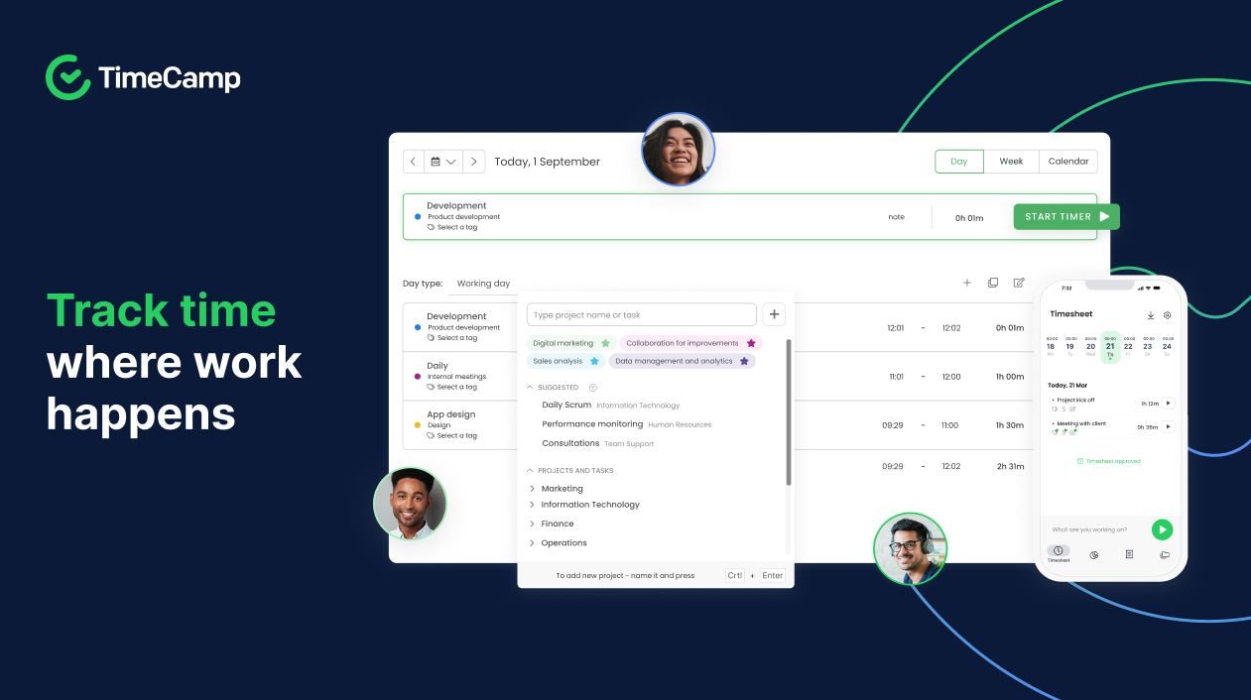This screenshot has height=700, width=1251.
Task: Click the edit timesheet icon
Action: [1019, 283]
